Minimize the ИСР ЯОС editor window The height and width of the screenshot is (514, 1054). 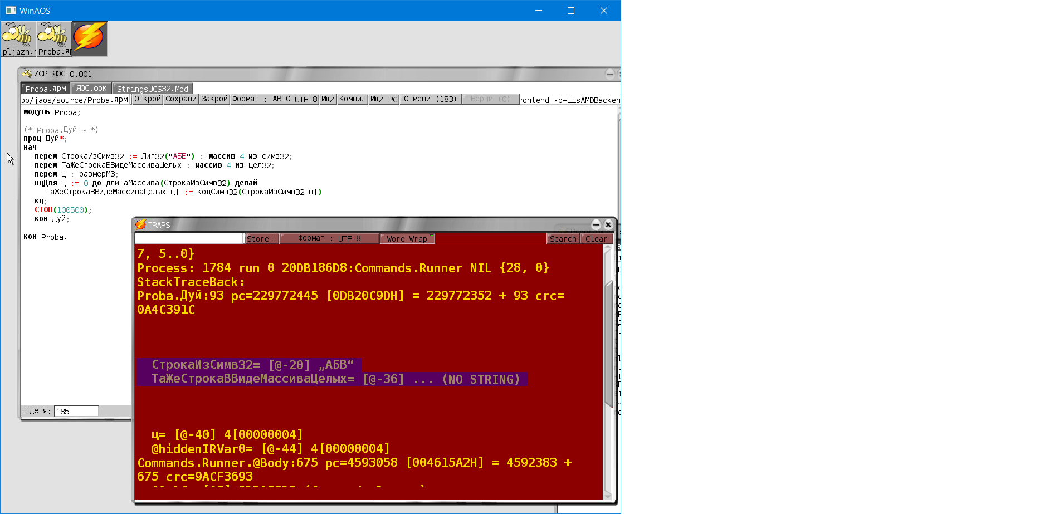[x=610, y=74]
